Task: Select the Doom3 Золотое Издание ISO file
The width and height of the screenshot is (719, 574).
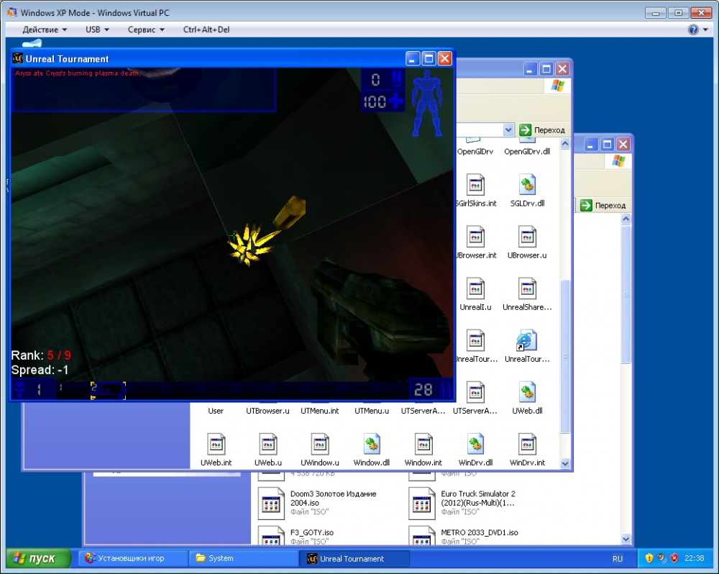Action: [x=271, y=504]
